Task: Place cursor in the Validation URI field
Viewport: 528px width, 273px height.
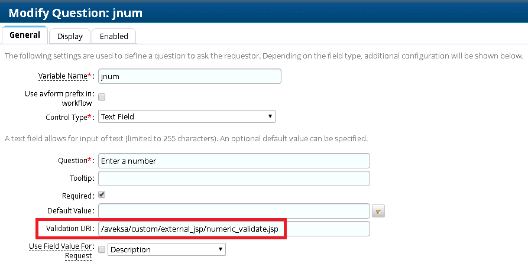Action: click(x=234, y=229)
